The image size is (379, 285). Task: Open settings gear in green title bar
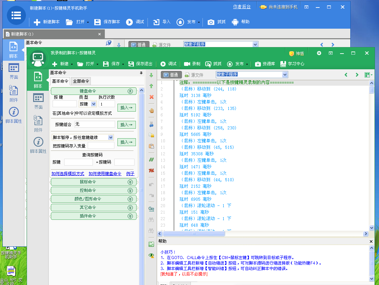click(319, 53)
